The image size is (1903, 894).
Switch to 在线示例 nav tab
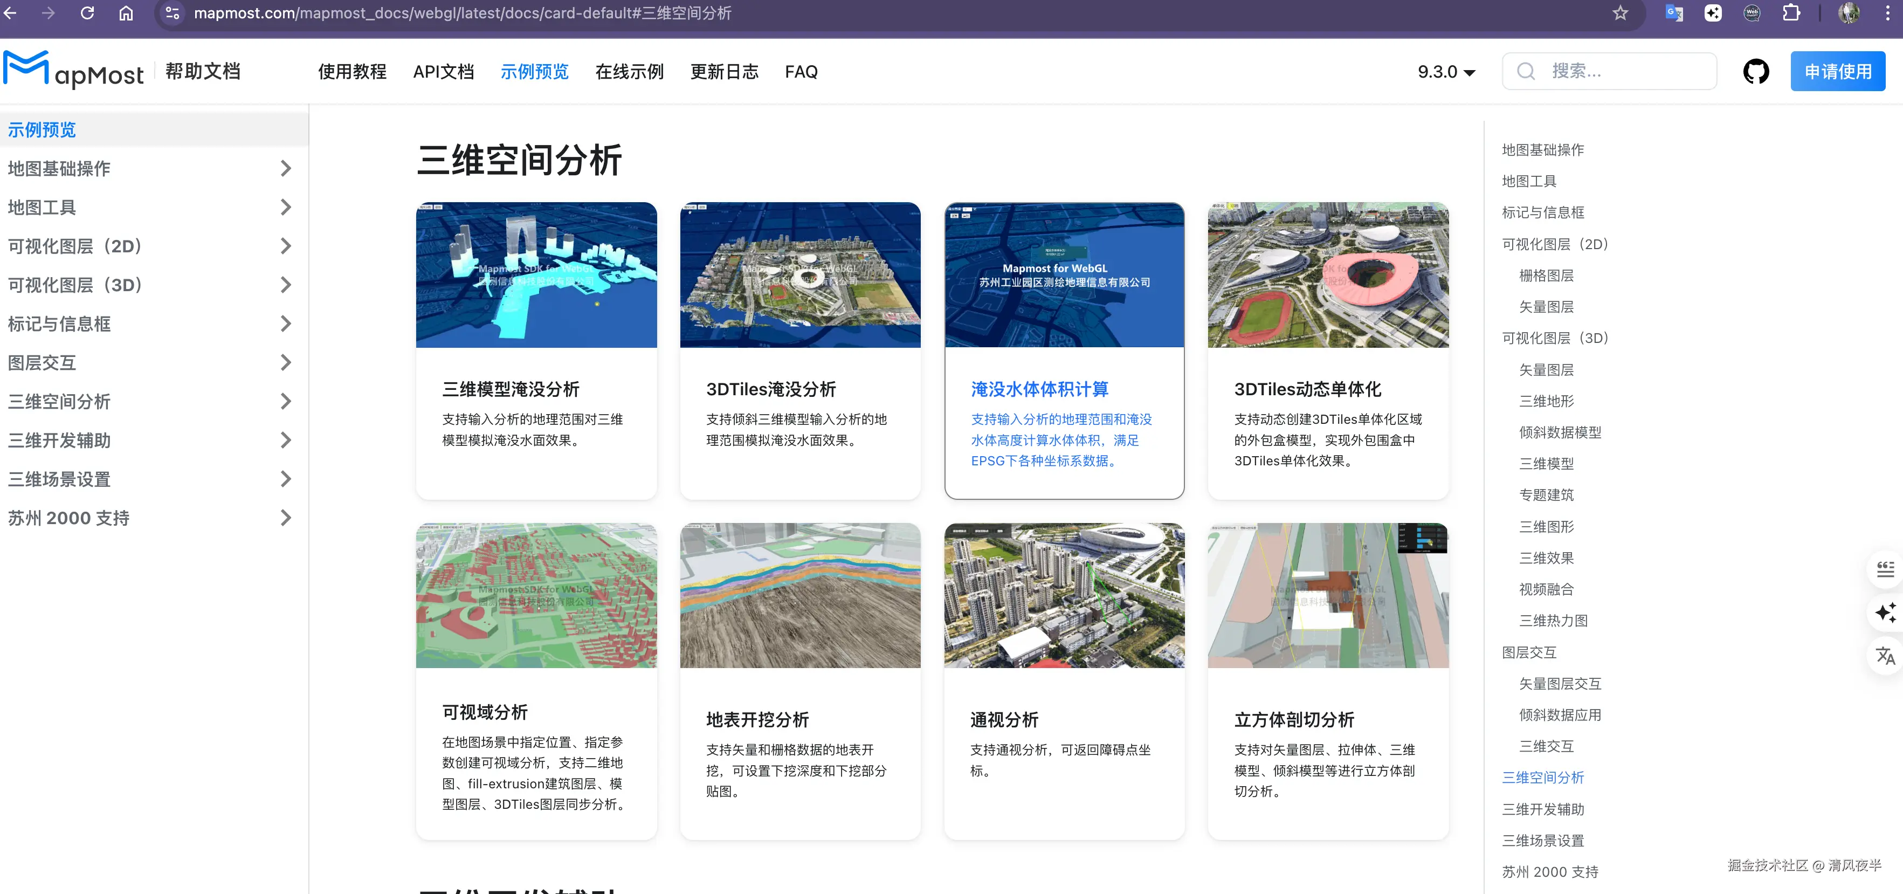click(x=629, y=72)
